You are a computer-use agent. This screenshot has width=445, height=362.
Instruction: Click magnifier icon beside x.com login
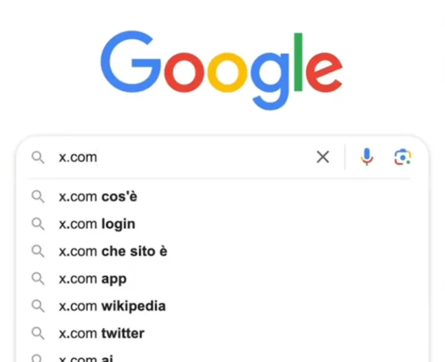[38, 224]
